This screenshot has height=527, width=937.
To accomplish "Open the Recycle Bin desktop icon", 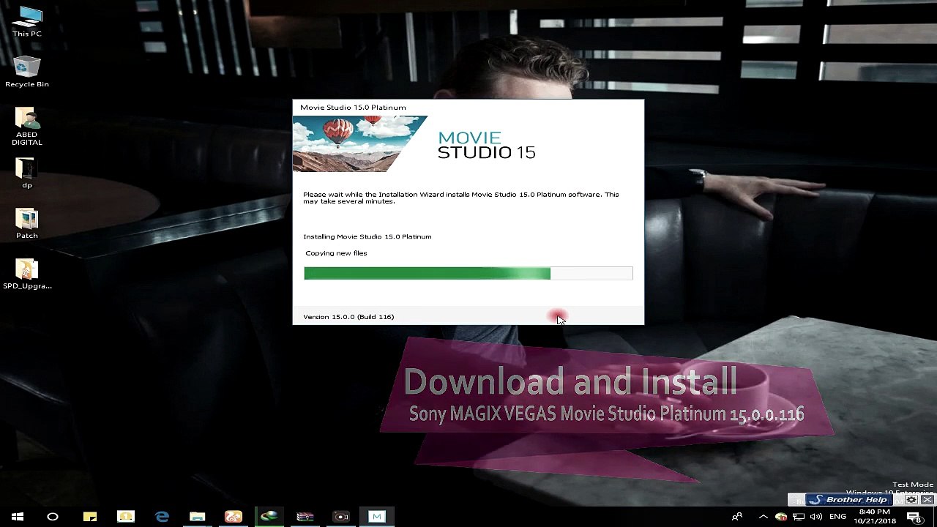I will 27,71.
